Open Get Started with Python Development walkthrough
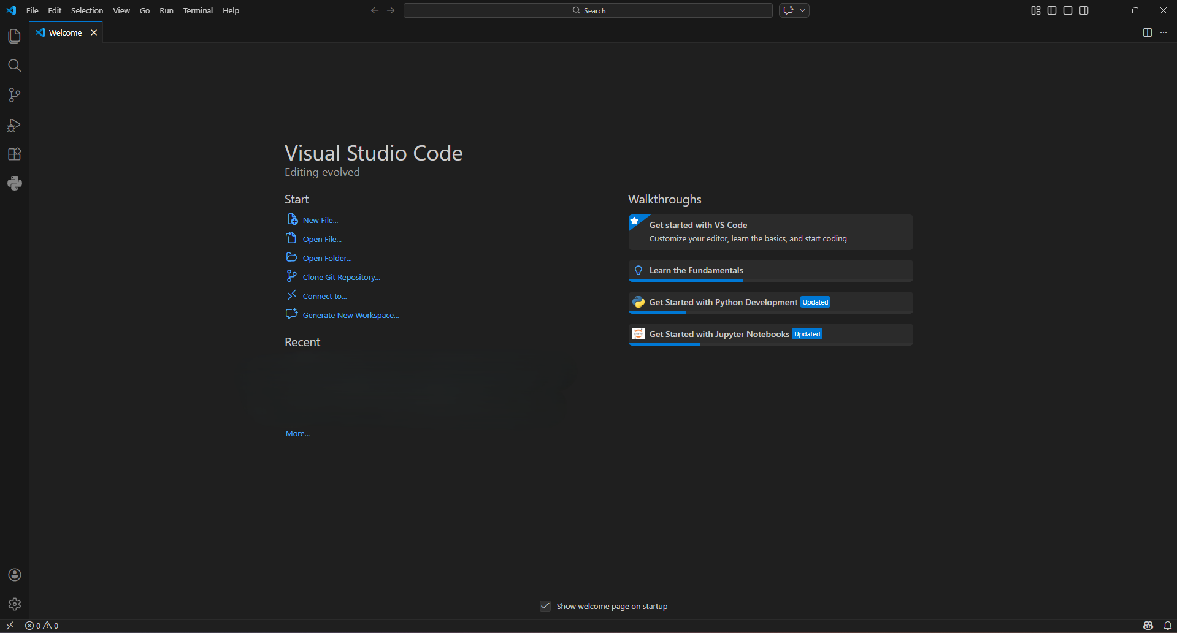 (x=771, y=302)
